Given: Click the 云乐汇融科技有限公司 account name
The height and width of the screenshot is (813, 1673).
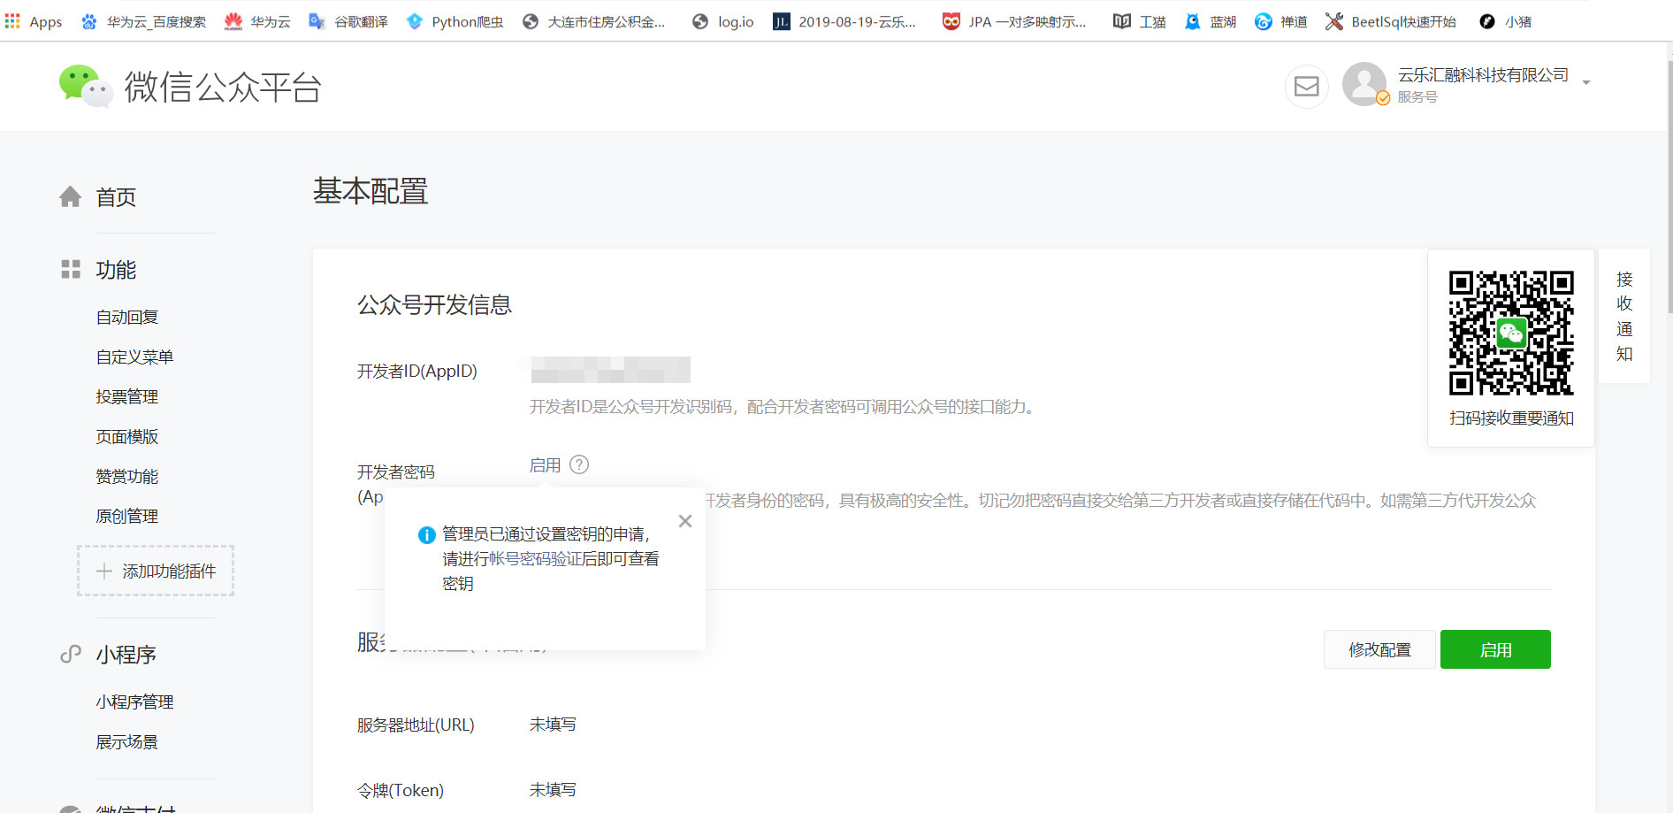Looking at the screenshot, I should click(x=1483, y=75).
